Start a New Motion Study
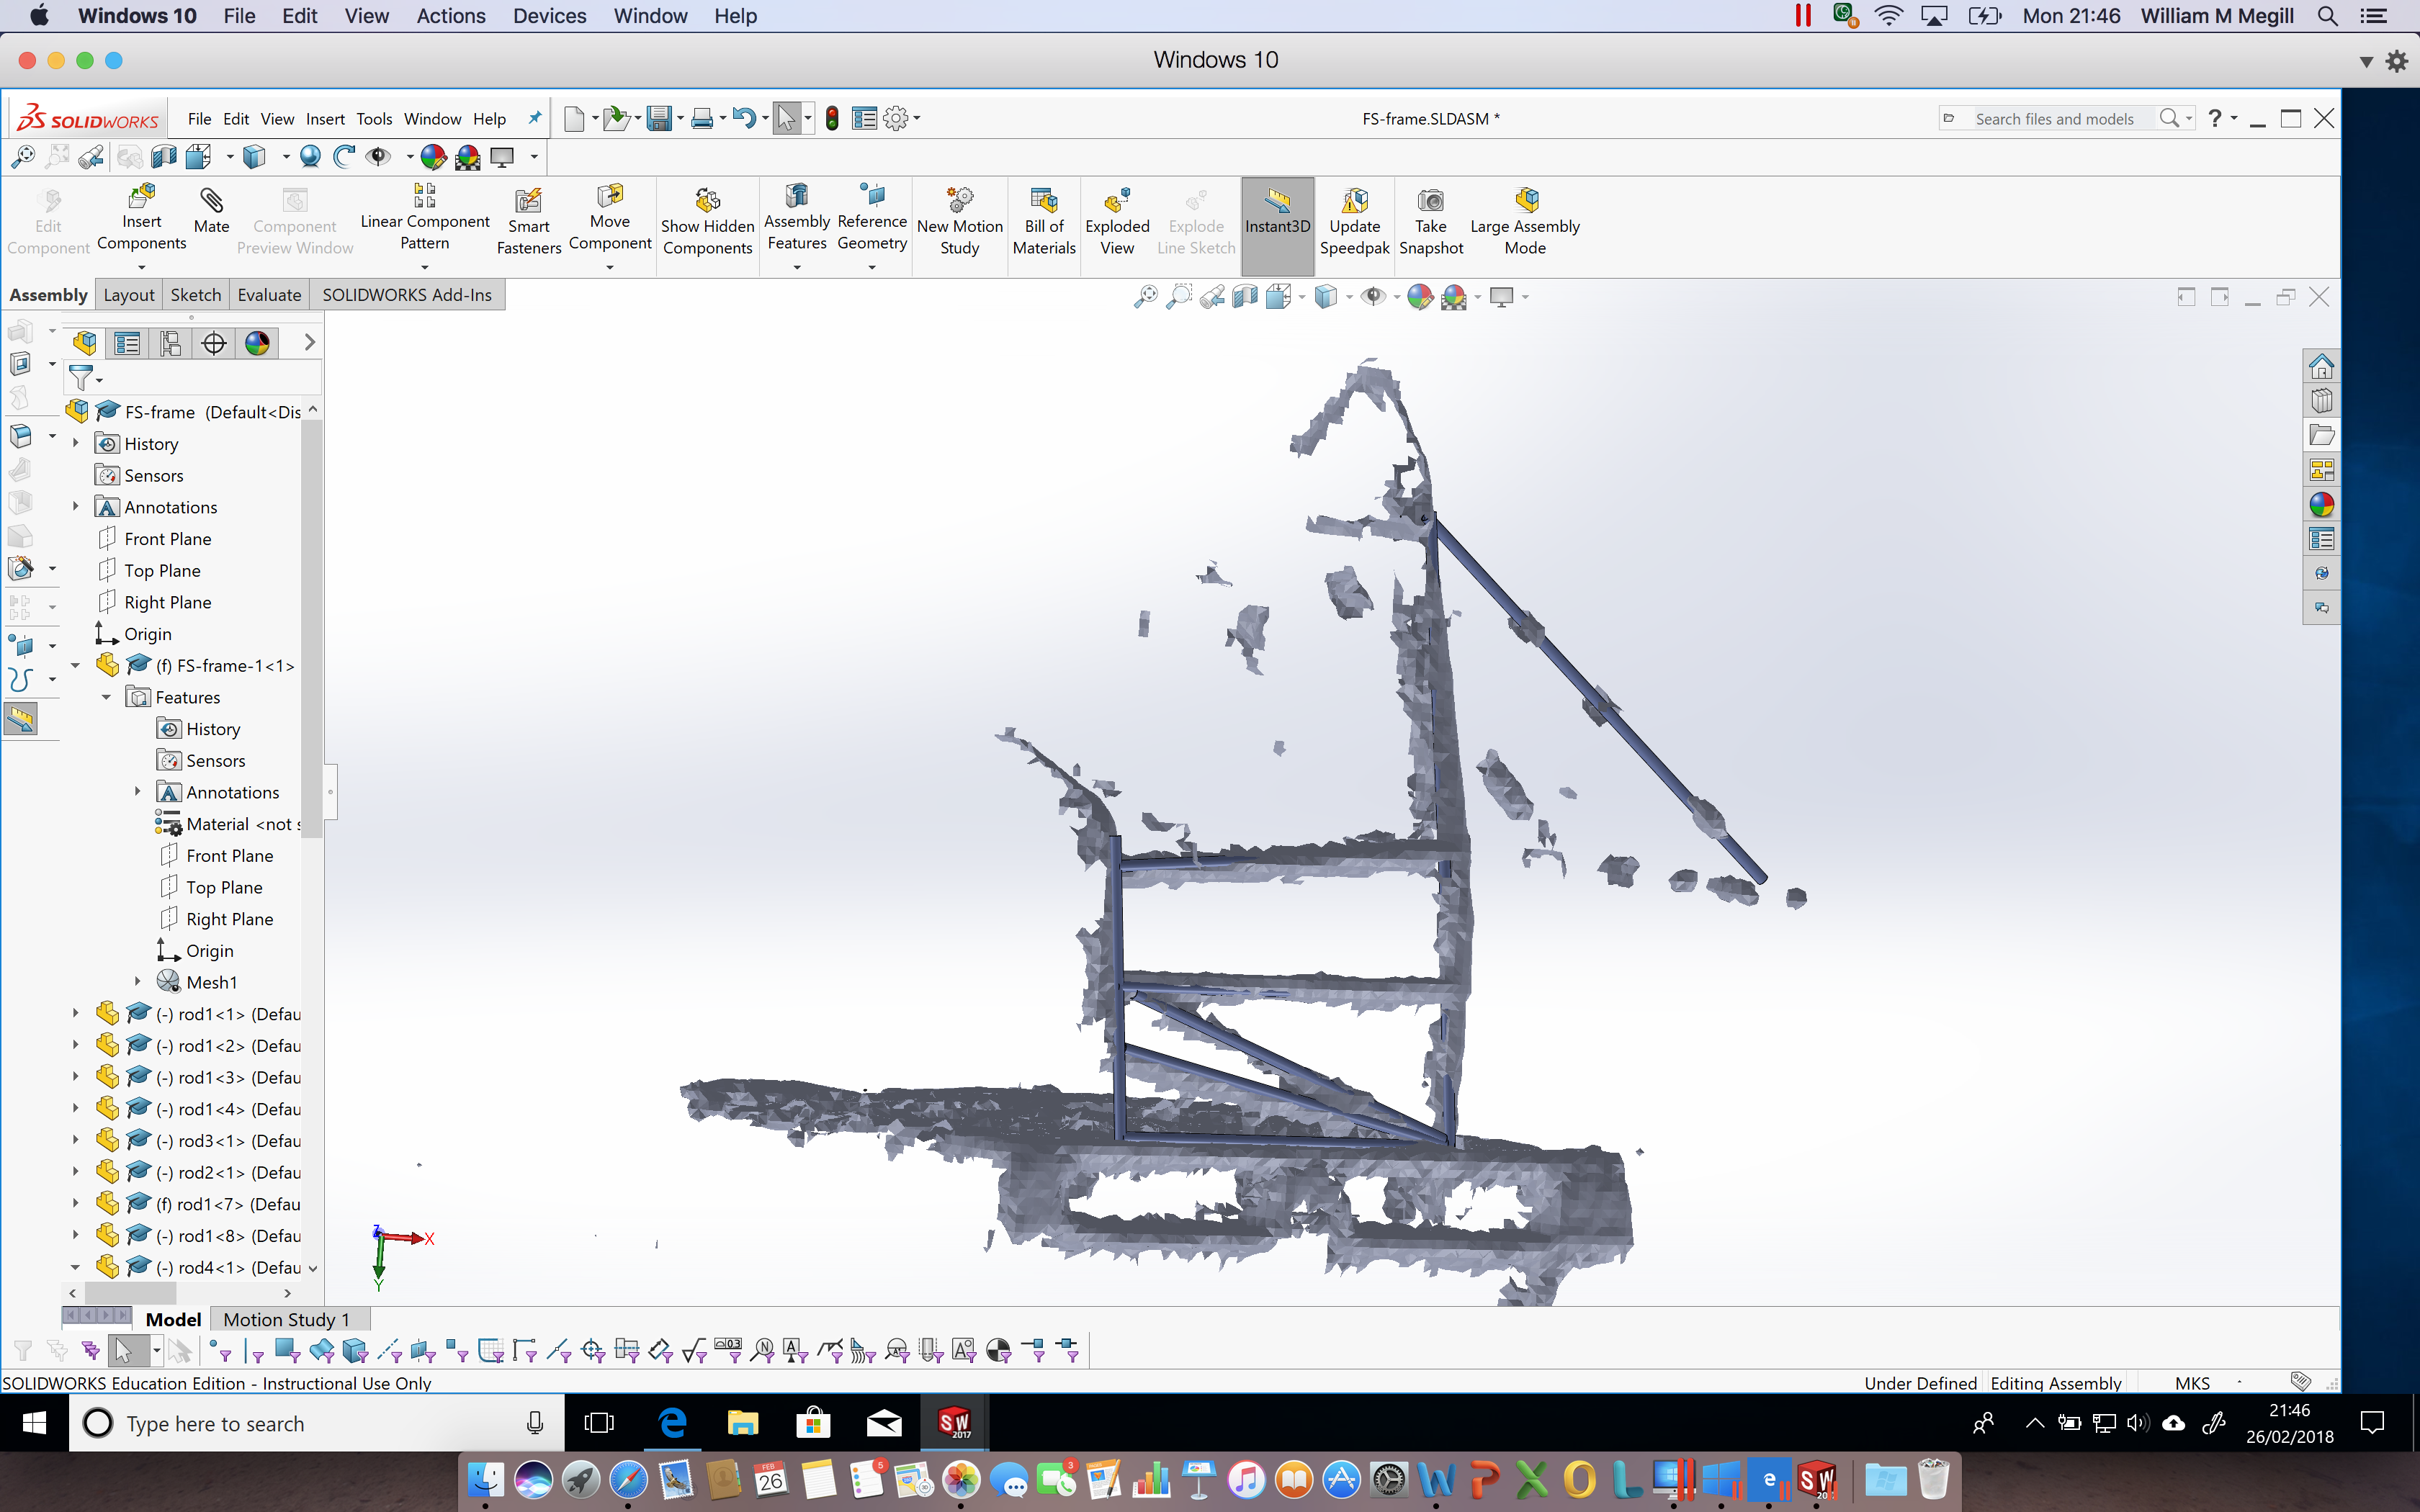Screen dimensions: 2420x1512 (959, 222)
